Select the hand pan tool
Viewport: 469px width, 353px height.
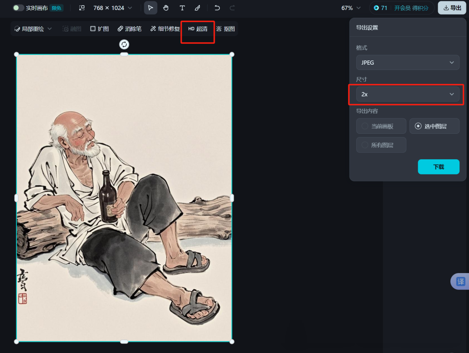click(166, 8)
